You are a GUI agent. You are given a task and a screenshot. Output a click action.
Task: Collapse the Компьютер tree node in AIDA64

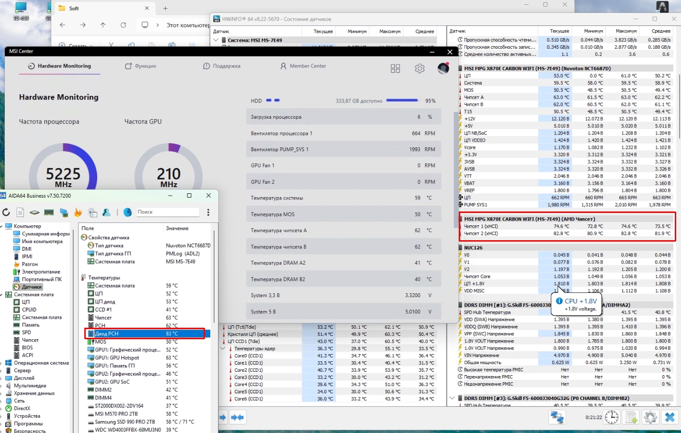pos(2,226)
